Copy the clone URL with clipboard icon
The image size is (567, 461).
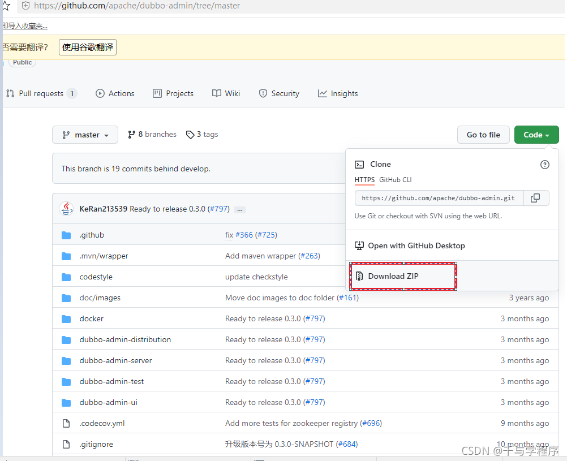tap(535, 198)
